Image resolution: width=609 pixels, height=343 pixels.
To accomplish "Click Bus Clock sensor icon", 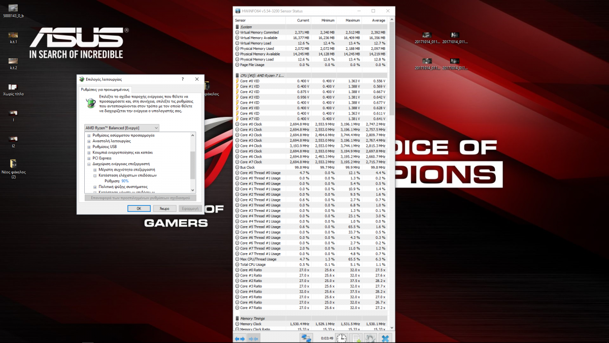I will [237, 167].
